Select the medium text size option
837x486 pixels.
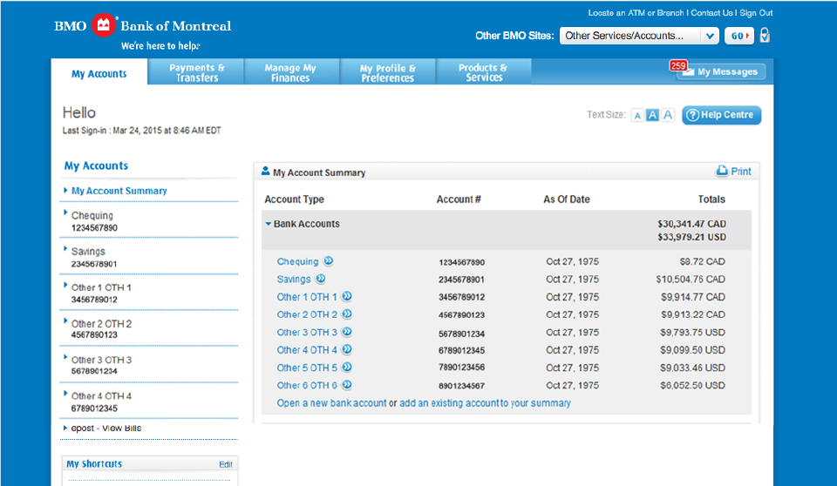(652, 116)
